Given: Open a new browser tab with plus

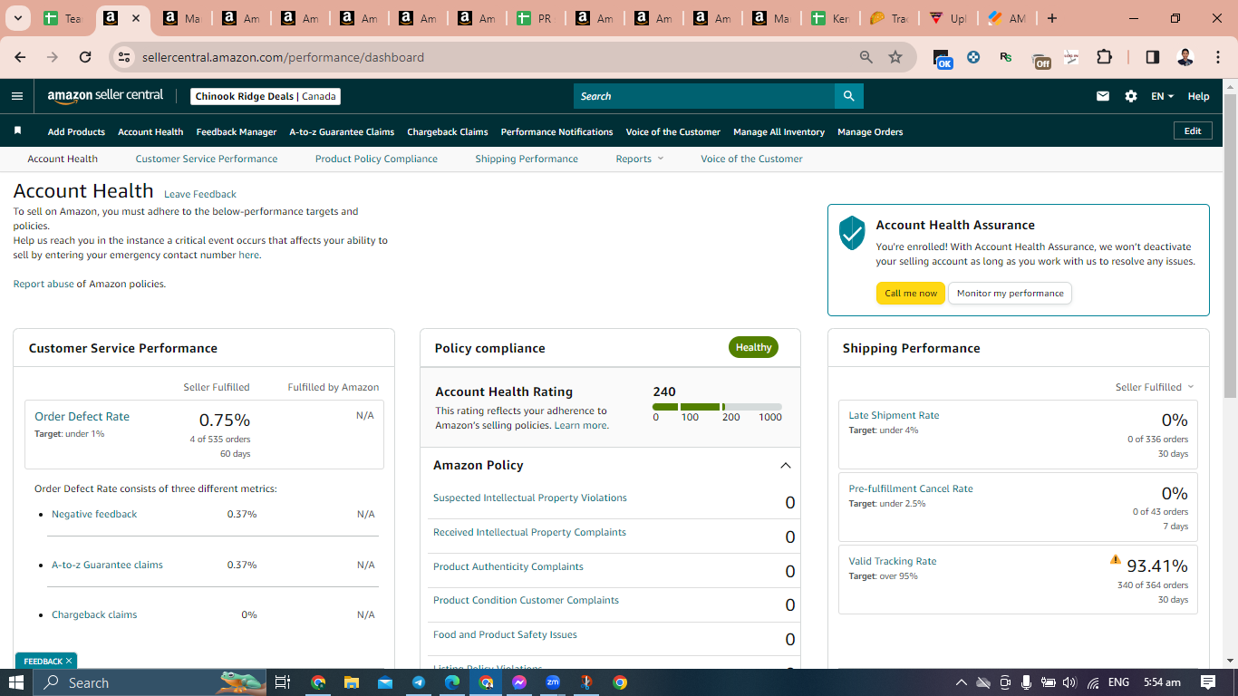Looking at the screenshot, I should pos(1051,18).
